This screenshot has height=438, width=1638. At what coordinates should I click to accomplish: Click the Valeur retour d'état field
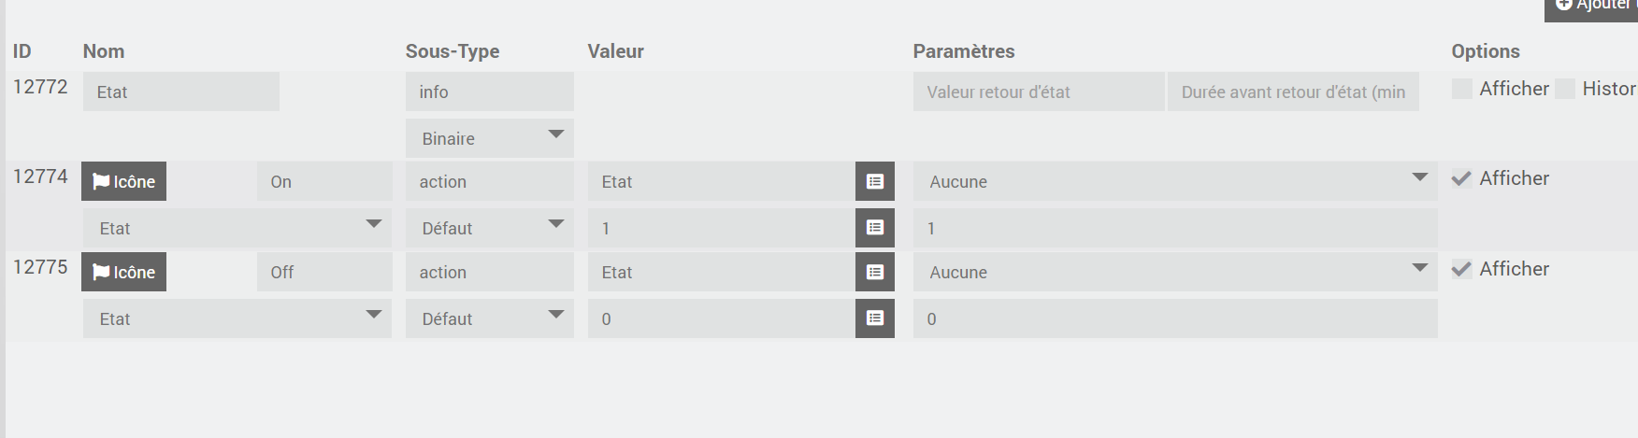click(1039, 92)
